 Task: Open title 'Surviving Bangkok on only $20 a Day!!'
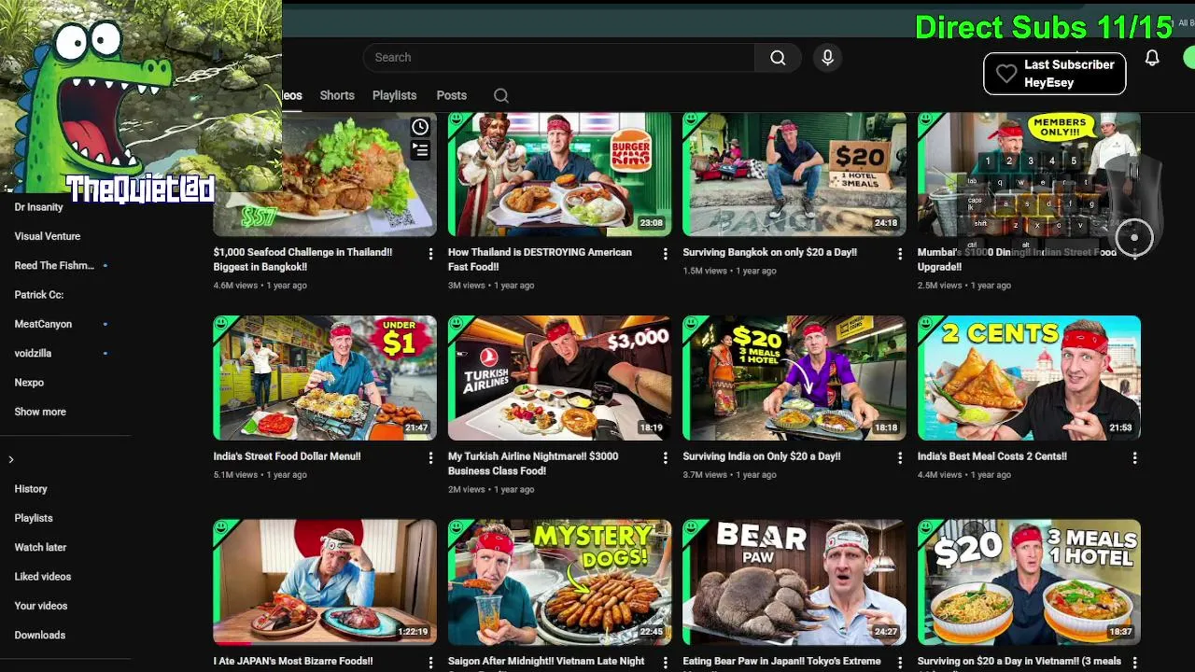point(769,252)
